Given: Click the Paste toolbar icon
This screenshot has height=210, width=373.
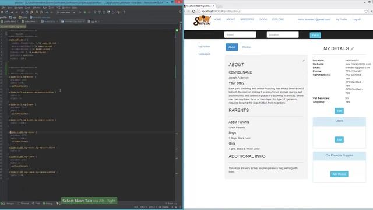Looking at the screenshot, I should coord(31,12).
